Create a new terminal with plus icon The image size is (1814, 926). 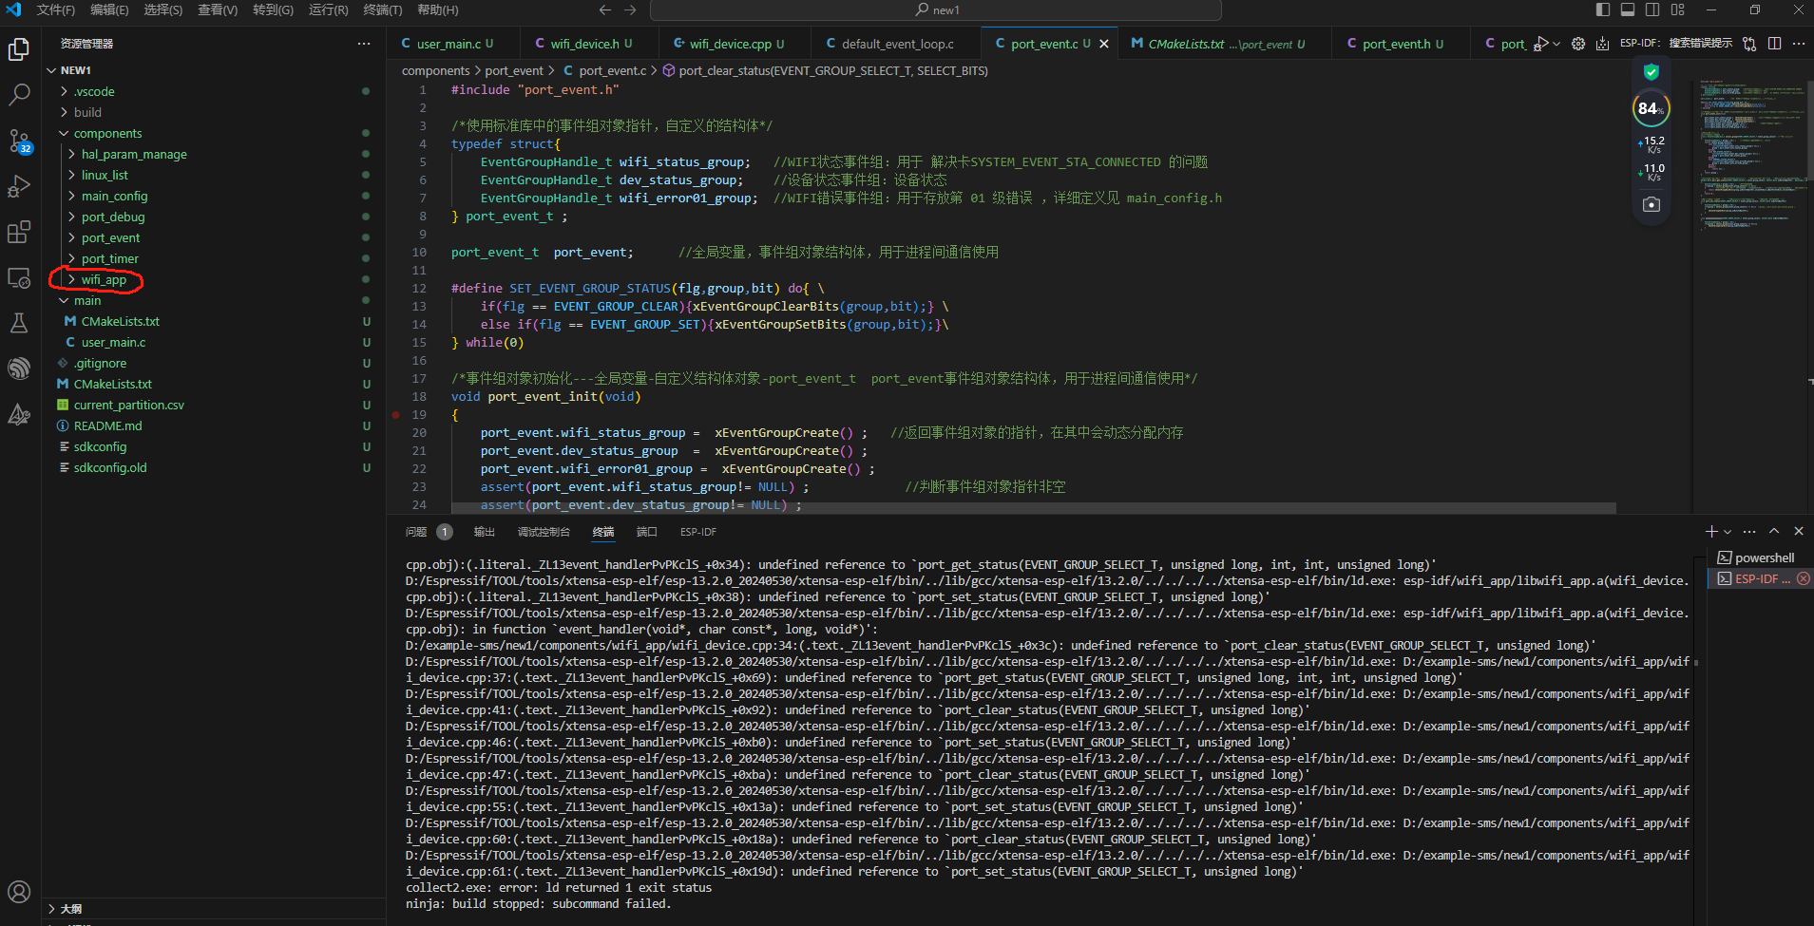click(1711, 531)
